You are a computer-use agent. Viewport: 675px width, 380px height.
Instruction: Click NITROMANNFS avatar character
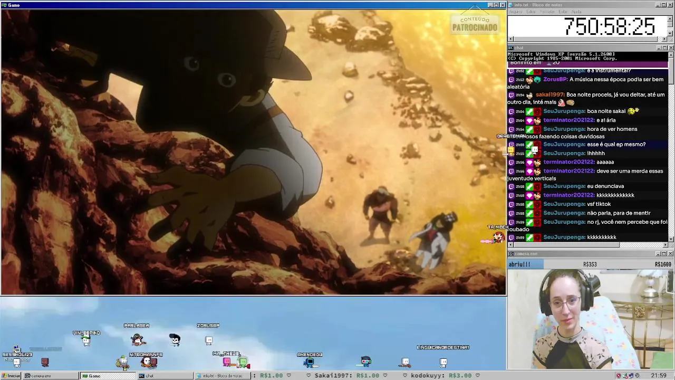(148, 362)
